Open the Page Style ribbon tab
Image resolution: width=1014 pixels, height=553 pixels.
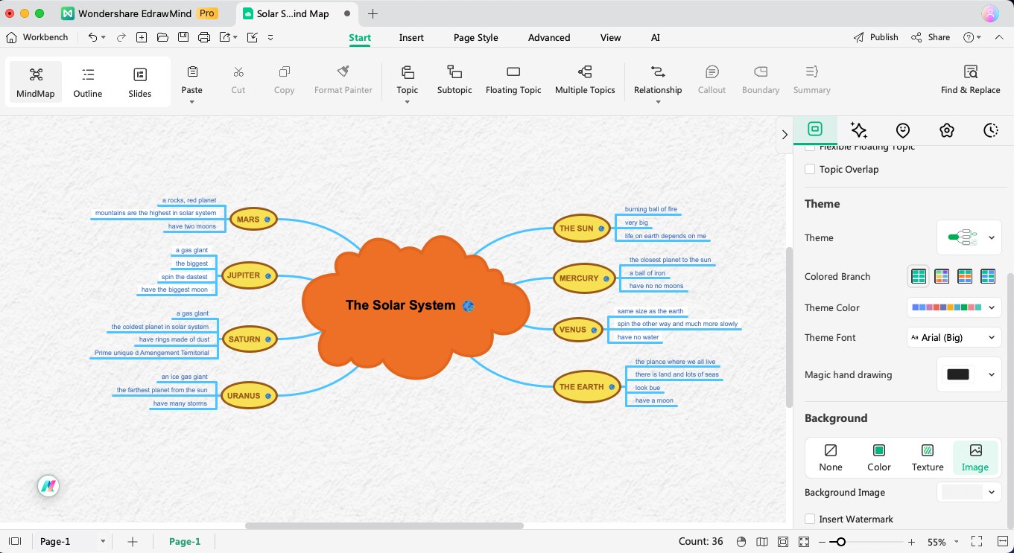[x=476, y=37]
